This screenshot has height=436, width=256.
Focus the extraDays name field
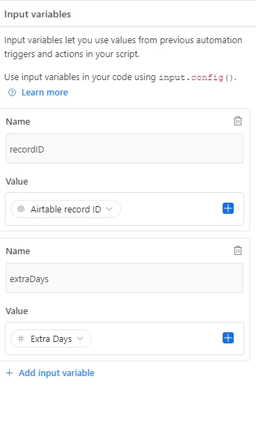125,278
